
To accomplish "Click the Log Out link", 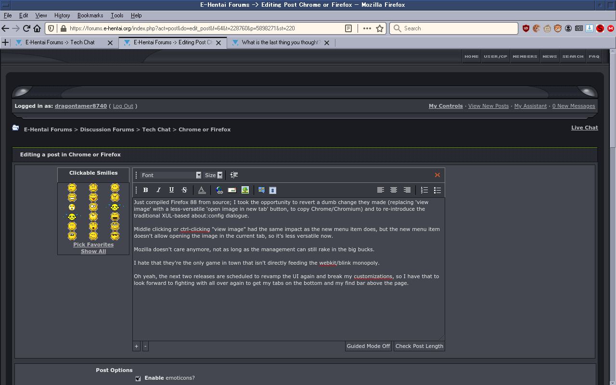I will [x=123, y=106].
